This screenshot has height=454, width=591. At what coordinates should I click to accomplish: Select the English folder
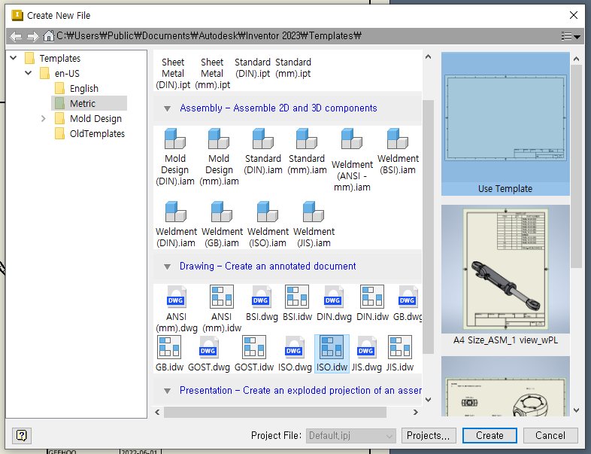pyautogui.click(x=77, y=88)
